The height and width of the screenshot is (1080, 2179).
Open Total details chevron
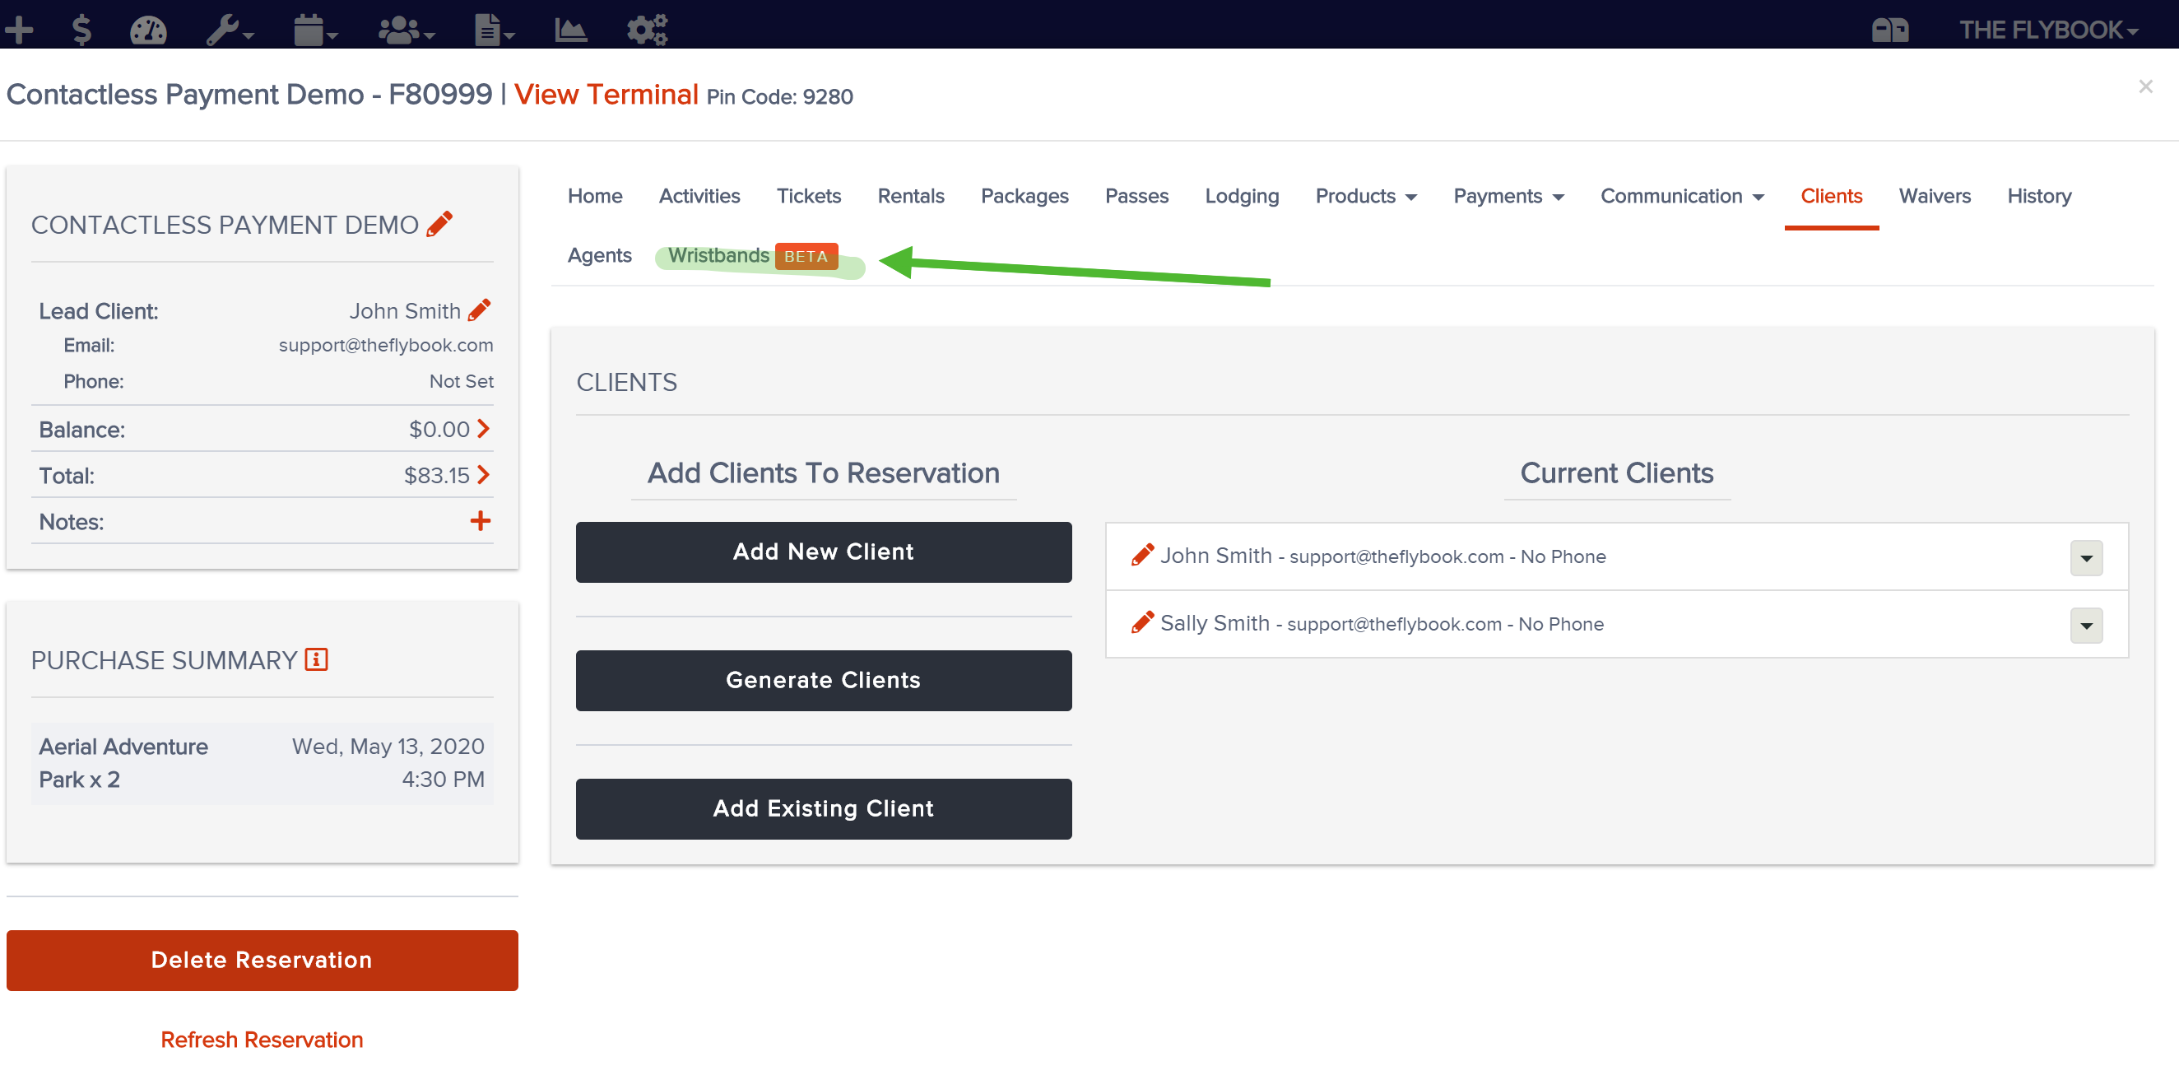(x=483, y=475)
